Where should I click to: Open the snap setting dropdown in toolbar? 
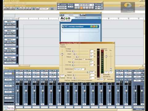pos(44,9)
